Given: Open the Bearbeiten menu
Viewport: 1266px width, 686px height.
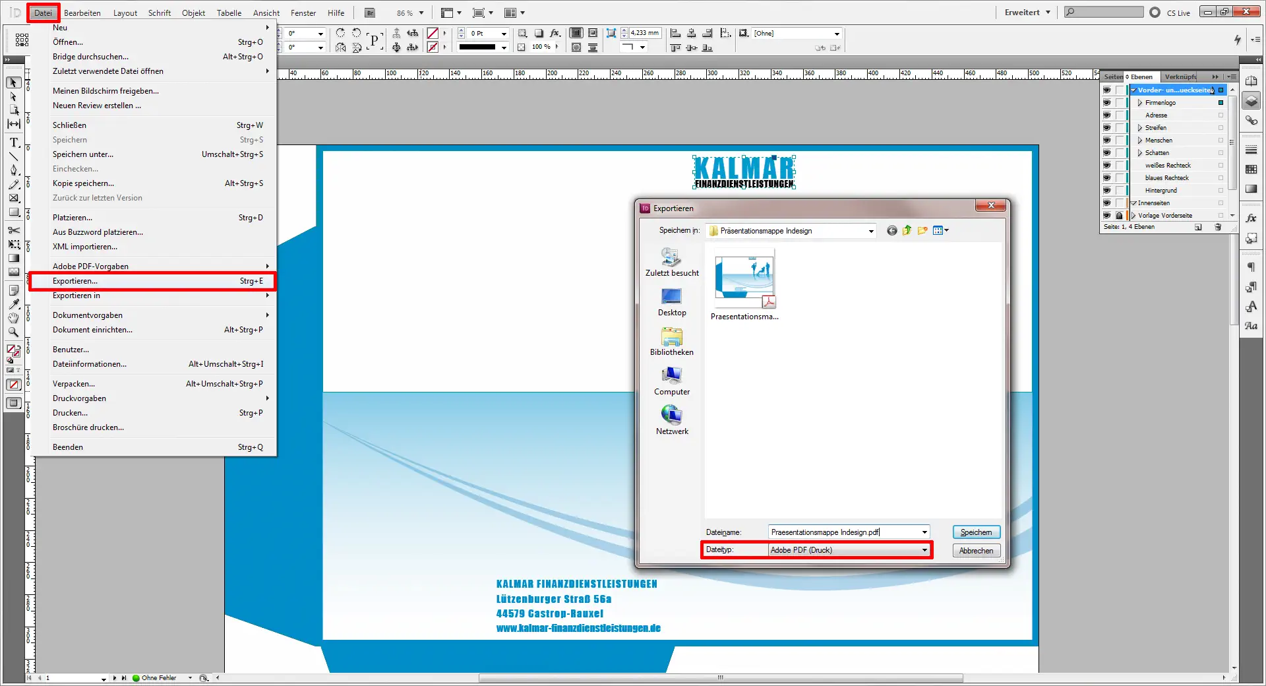Looking at the screenshot, I should 82,13.
